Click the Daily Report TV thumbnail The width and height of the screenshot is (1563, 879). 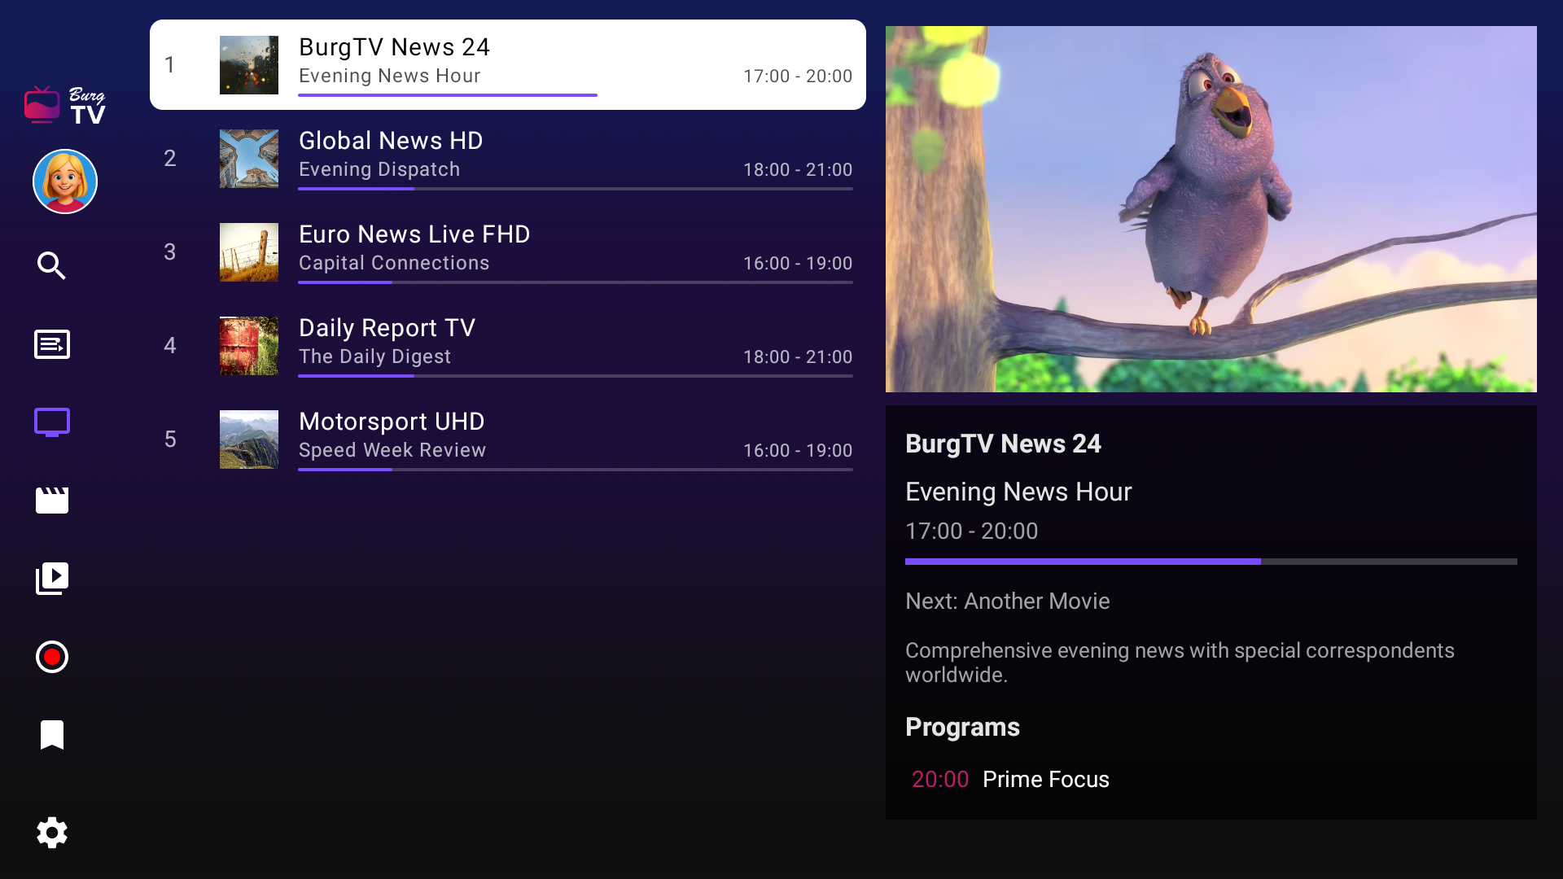click(x=249, y=346)
